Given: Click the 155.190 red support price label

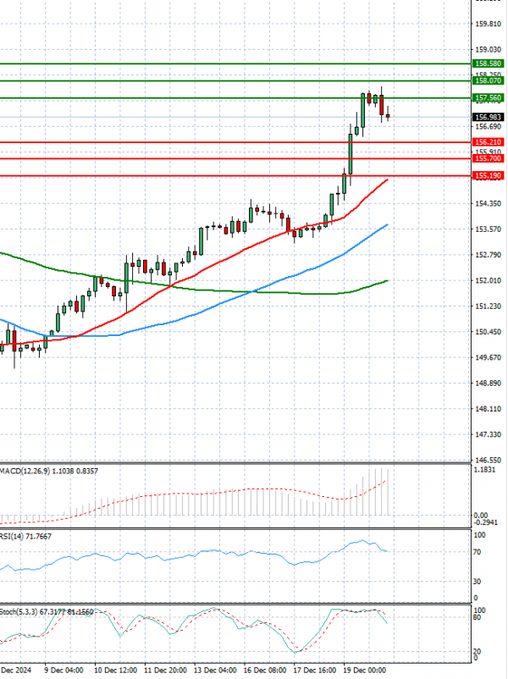Looking at the screenshot, I should (488, 176).
